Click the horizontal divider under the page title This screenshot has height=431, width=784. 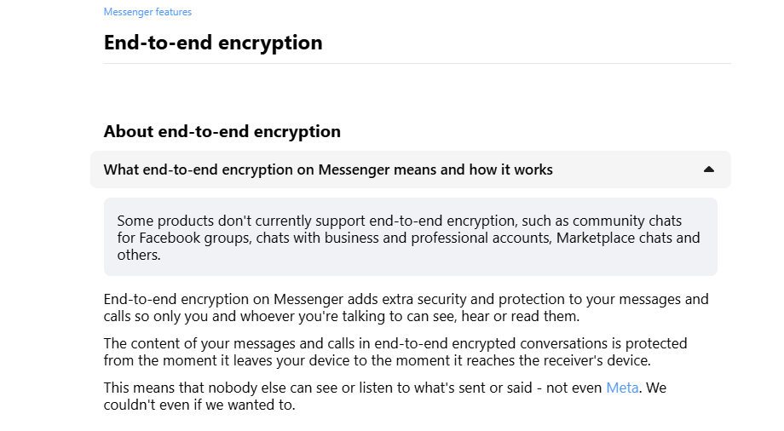pos(417,64)
